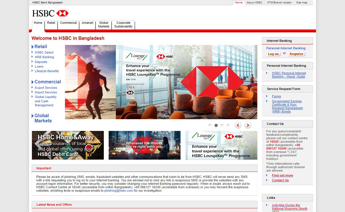The width and height of the screenshot is (345, 212).
Task: Click the Welcome to HSBC in Bangladesh title
Action: point(68,38)
